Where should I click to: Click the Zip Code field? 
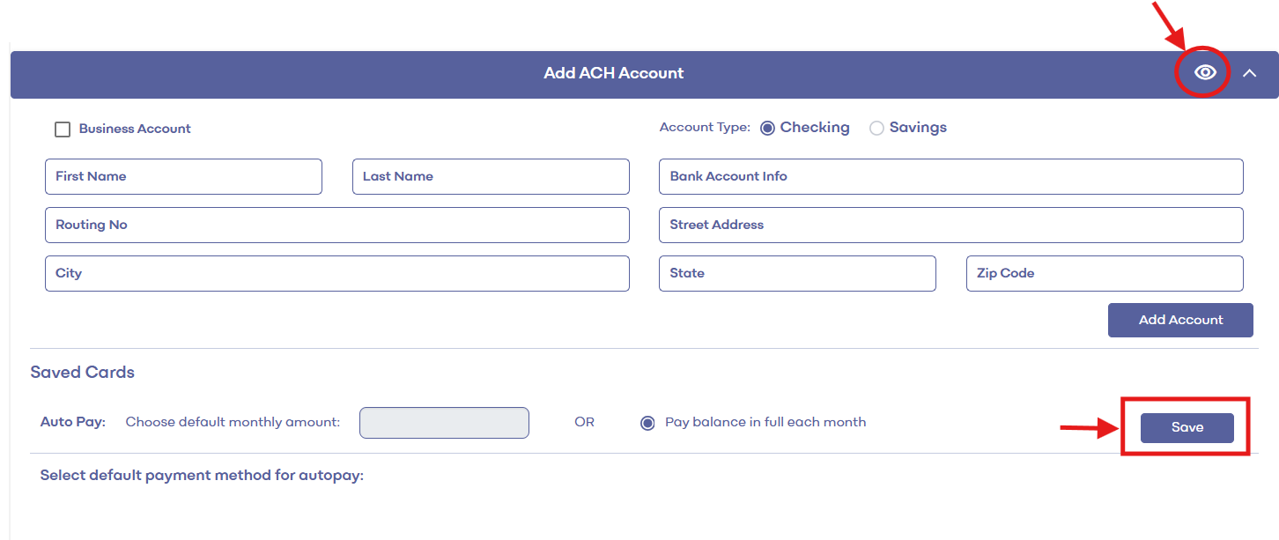(x=1104, y=273)
